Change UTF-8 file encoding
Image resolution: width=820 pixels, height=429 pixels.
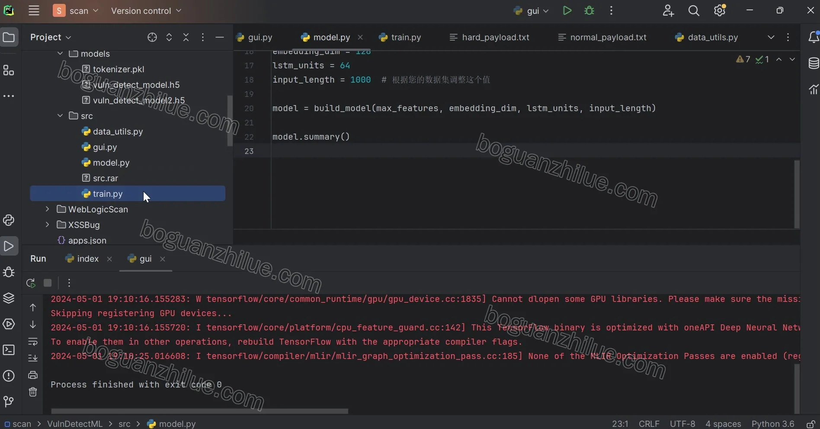(682, 424)
